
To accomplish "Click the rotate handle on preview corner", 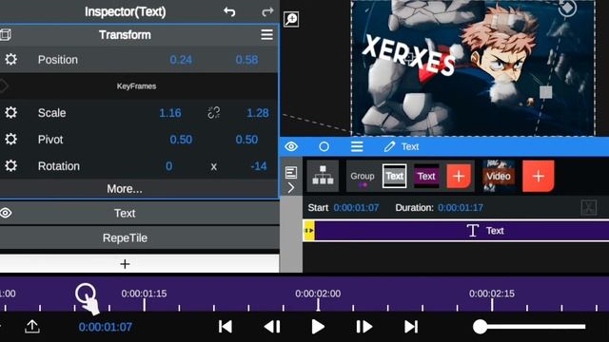I will [x=567, y=8].
